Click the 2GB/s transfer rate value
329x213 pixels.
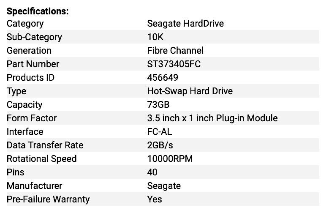pyautogui.click(x=160, y=145)
